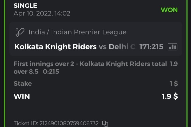Image resolution: width=191 pixels, height=127 pixels.
Task: Click the word vs in match title
Action: point(103,47)
